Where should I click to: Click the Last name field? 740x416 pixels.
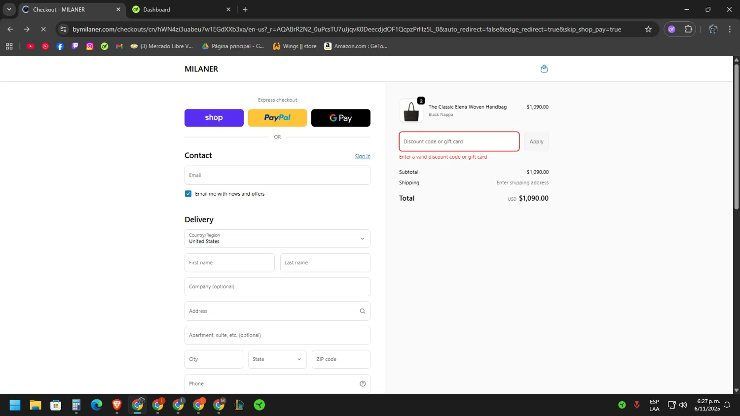pos(325,263)
